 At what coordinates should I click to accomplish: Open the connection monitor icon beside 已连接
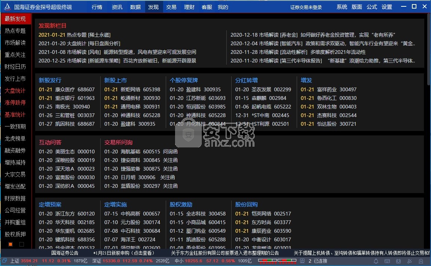tap(302, 261)
